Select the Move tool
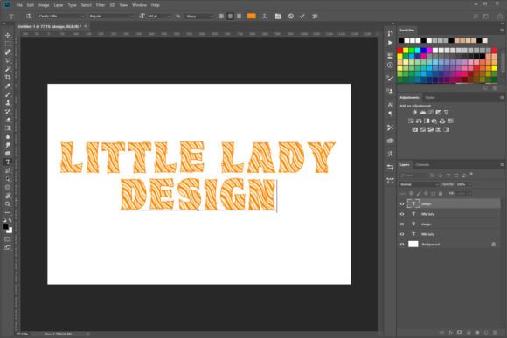The width and height of the screenshot is (507, 338). 8,35
